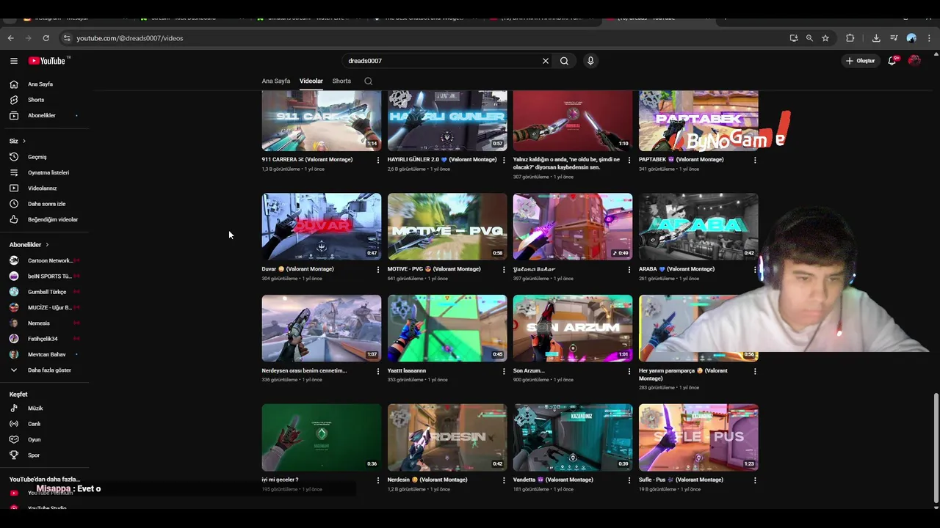Viewport: 940px width, 528px height.
Task: Open the Sufle - Pus video title
Action: 681,480
